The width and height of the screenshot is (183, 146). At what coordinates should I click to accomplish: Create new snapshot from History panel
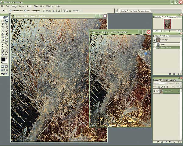pyautogui.click(x=174, y=74)
